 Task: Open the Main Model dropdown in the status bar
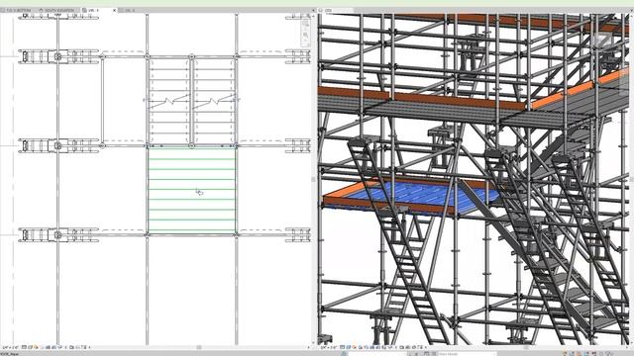click(x=467, y=354)
